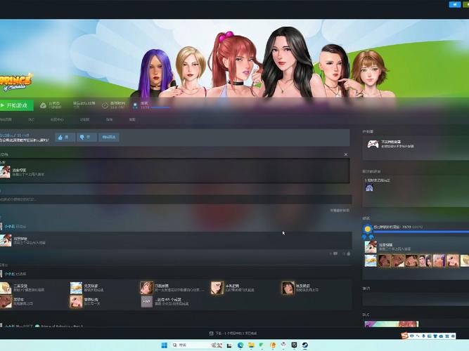Click the Steam icon in the taskbar
Screen dimensions: 469x351
pos(304,345)
